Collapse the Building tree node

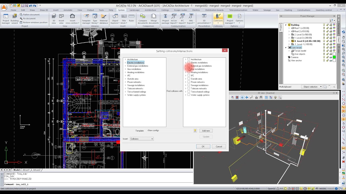pyautogui.click(x=286, y=25)
